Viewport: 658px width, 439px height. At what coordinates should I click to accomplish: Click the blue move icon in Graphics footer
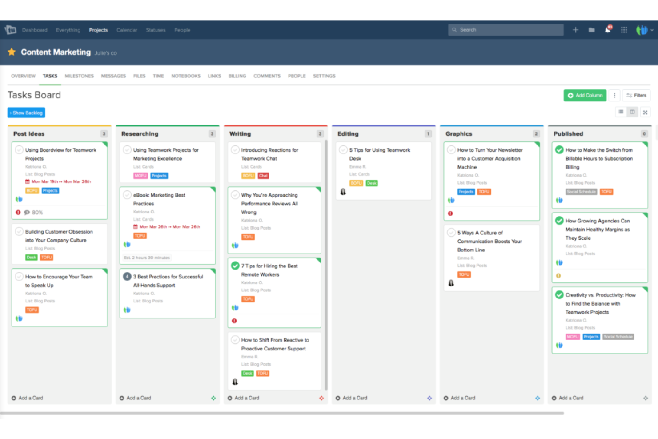(x=538, y=398)
